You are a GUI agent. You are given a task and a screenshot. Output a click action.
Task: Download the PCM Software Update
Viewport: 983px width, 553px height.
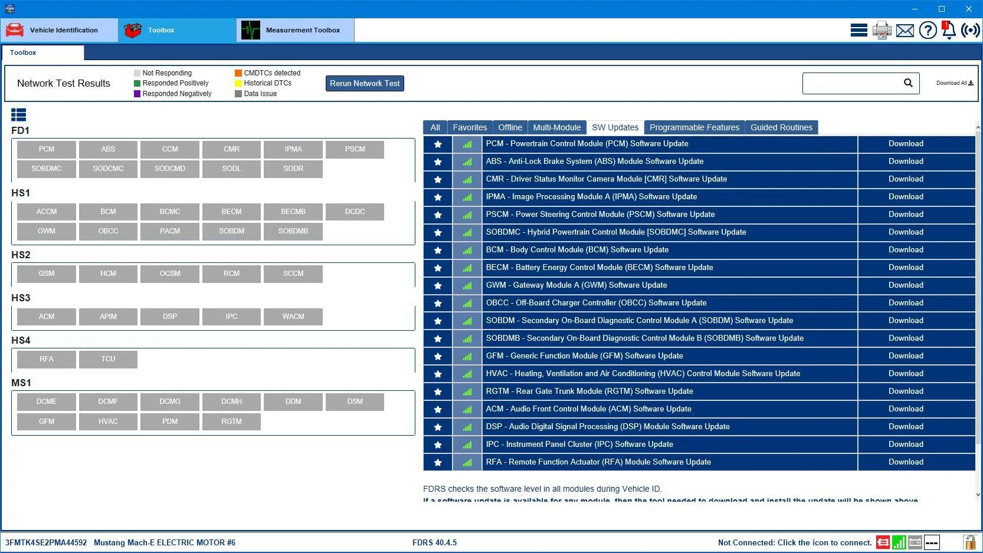906,144
